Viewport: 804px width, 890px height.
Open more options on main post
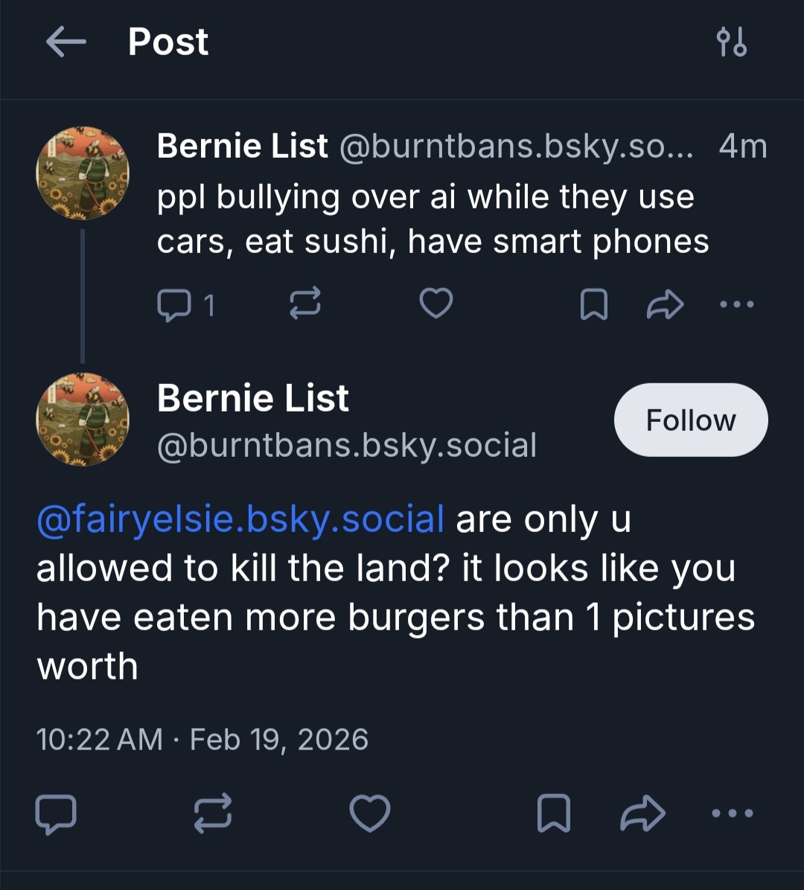pos(733,813)
